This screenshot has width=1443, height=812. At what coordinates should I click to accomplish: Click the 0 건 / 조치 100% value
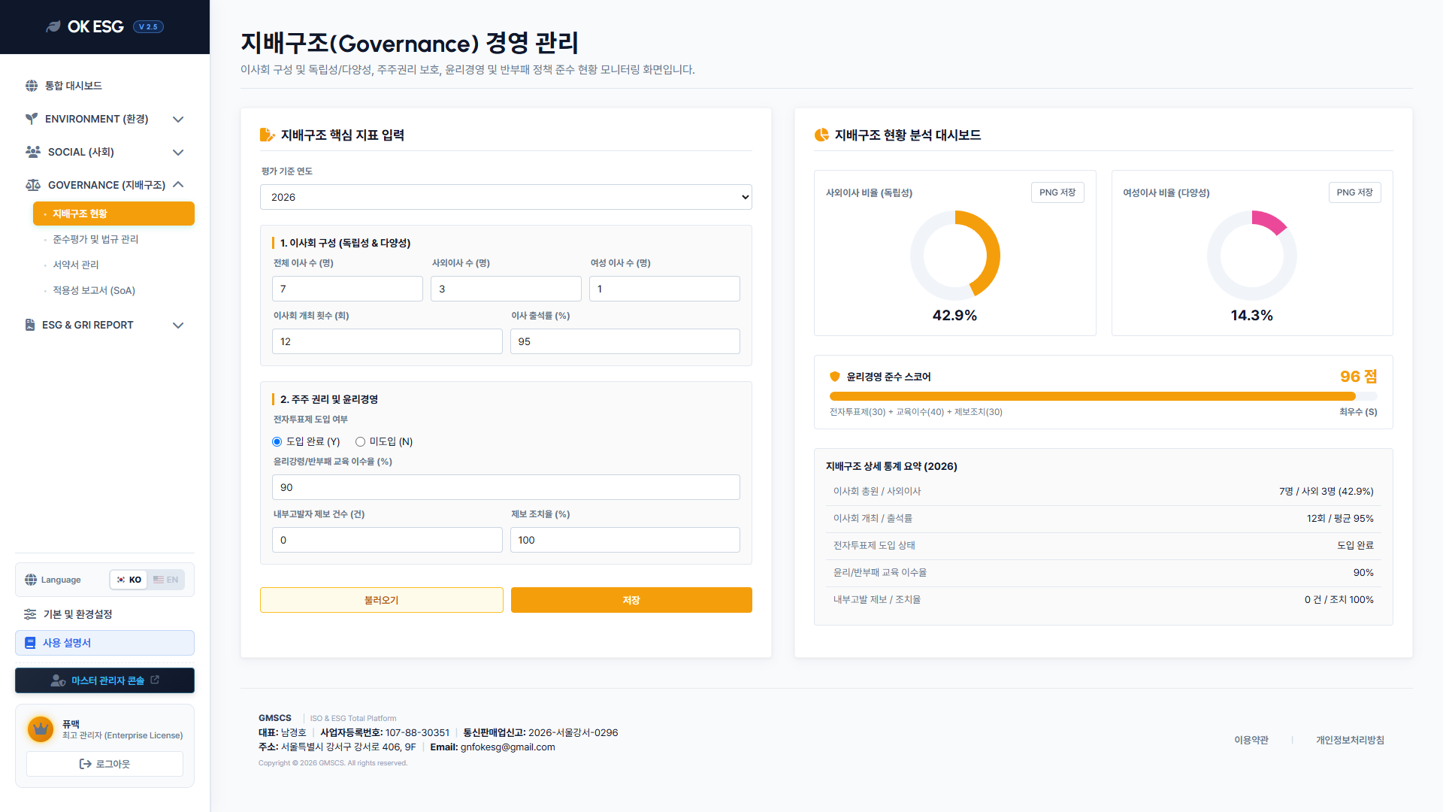pyautogui.click(x=1339, y=600)
